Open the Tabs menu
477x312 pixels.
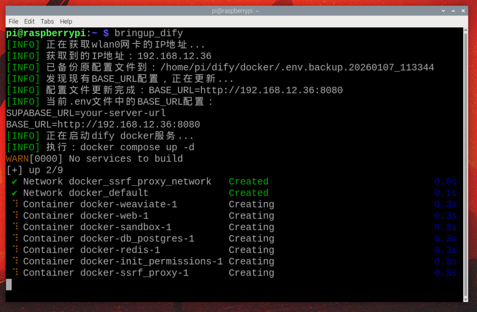tap(47, 22)
